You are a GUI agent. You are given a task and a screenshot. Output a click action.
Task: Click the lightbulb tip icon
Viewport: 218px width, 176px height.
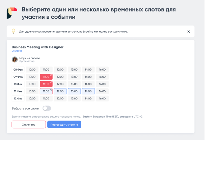(x=13, y=32)
